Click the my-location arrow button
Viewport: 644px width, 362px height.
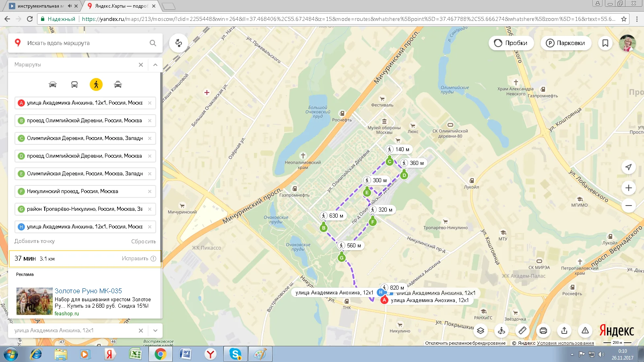(629, 167)
